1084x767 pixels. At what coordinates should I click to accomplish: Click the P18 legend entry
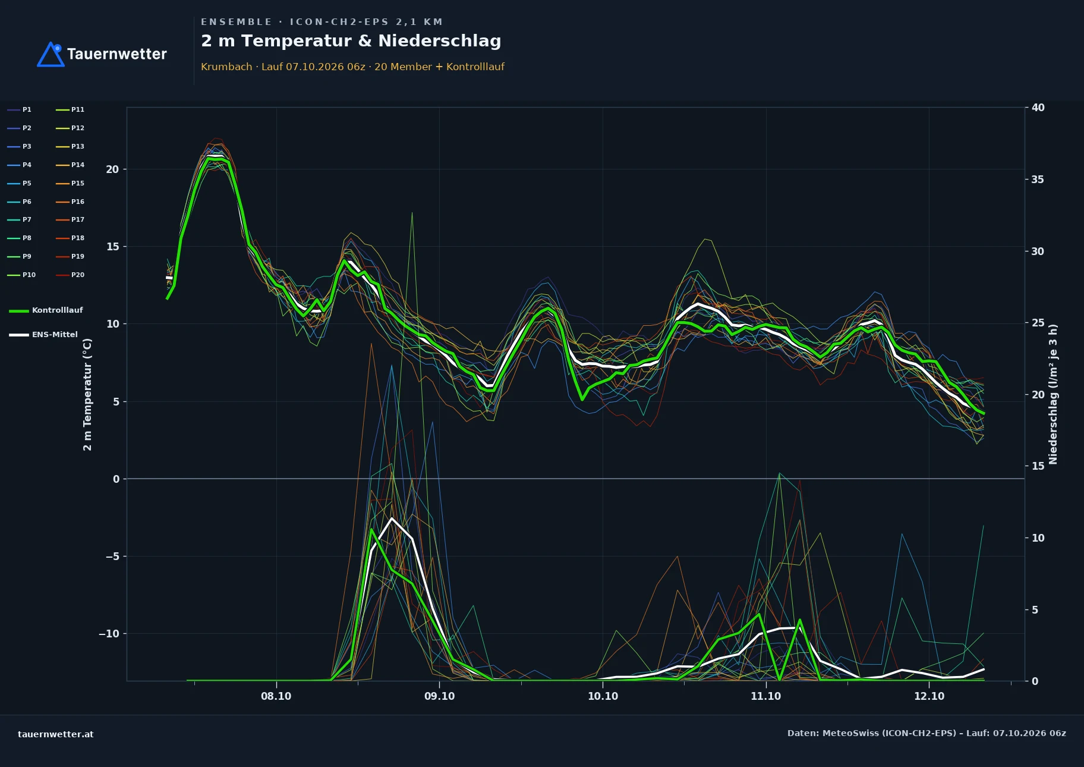point(70,238)
